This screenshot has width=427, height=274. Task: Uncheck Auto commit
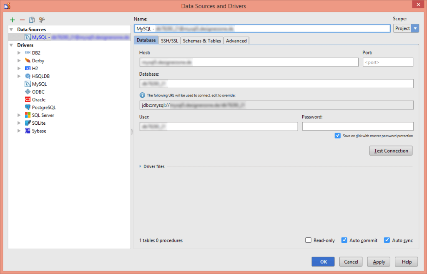344,240
